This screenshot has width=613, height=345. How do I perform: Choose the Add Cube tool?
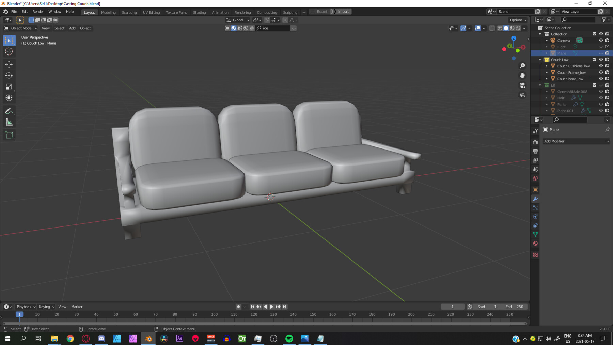coord(9,135)
